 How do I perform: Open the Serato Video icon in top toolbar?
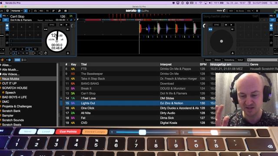click(60, 11)
